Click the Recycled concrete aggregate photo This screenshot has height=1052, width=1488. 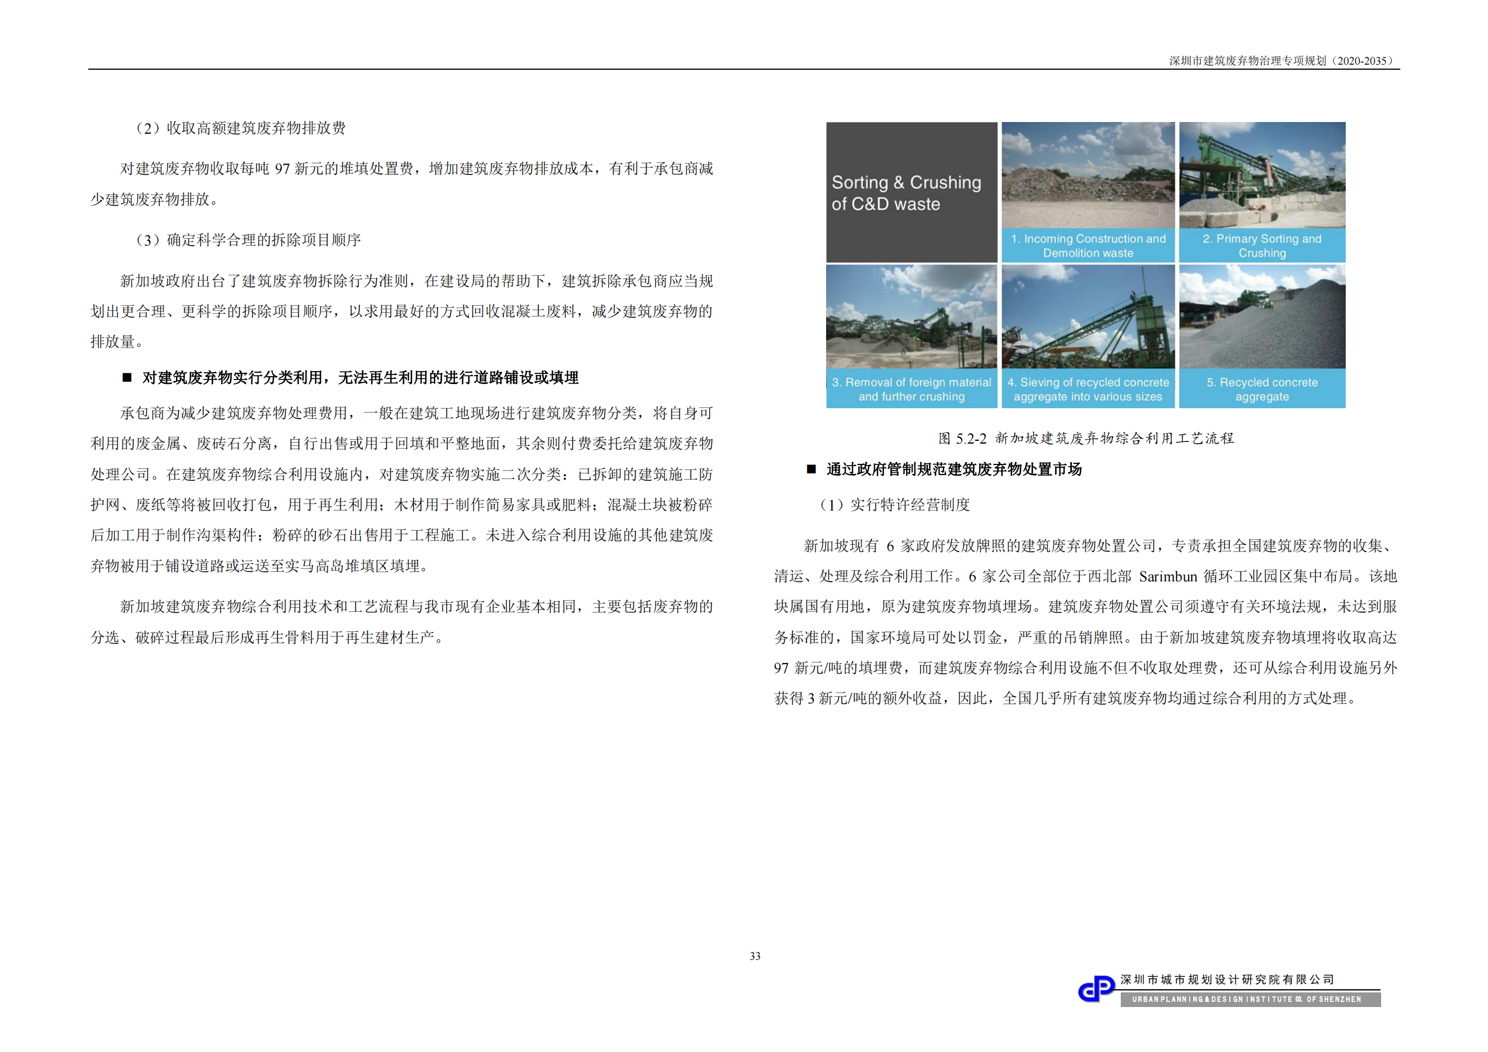pyautogui.click(x=1262, y=318)
